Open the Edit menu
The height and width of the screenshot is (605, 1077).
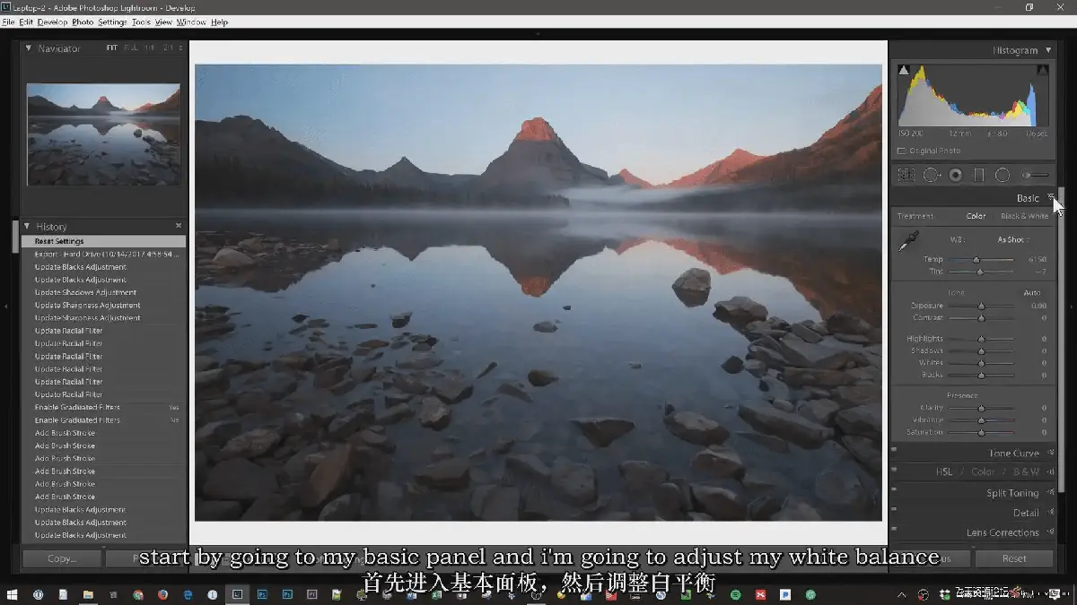tap(26, 22)
